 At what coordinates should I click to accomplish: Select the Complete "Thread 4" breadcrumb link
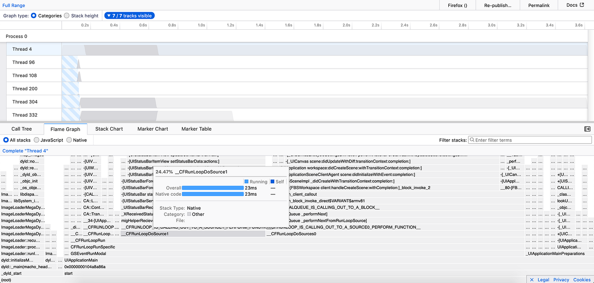(24, 150)
